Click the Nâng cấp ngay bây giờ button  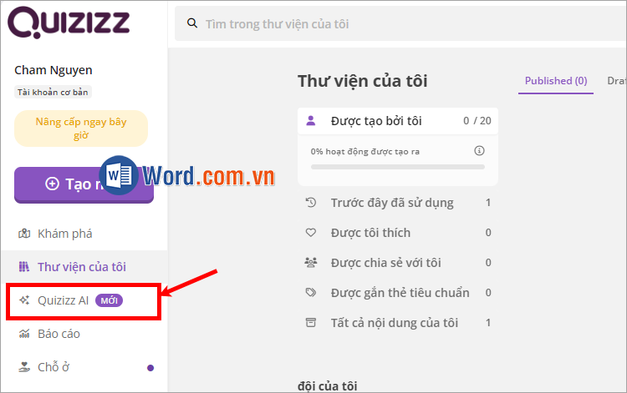81,128
